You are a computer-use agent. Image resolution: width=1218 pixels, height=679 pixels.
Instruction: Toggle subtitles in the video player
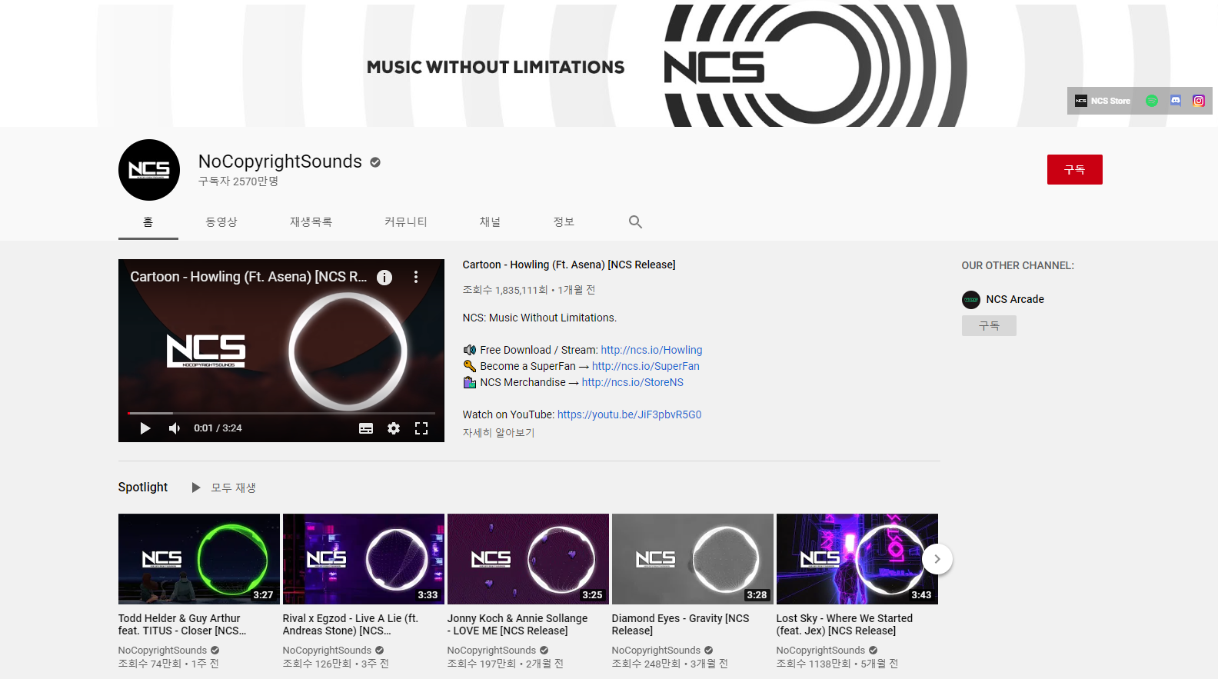click(x=366, y=428)
